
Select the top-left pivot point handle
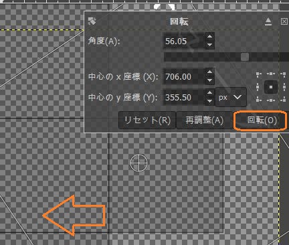[x=258, y=74]
